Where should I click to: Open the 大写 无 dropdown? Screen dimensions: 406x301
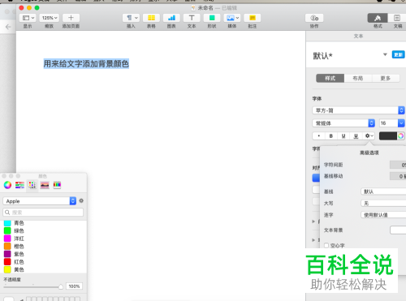(383, 204)
